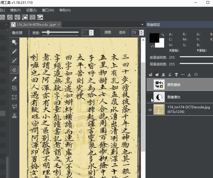The image size is (213, 178).
Task: Select the dotted-square move selection tool
Action: click(x=14, y=88)
